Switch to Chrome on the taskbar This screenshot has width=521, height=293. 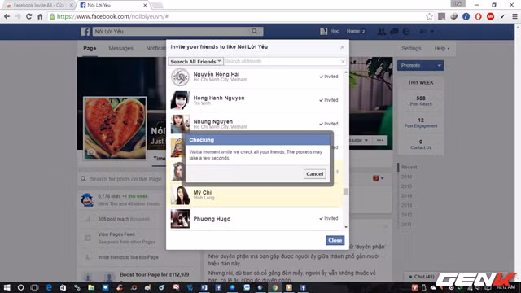(x=275, y=287)
